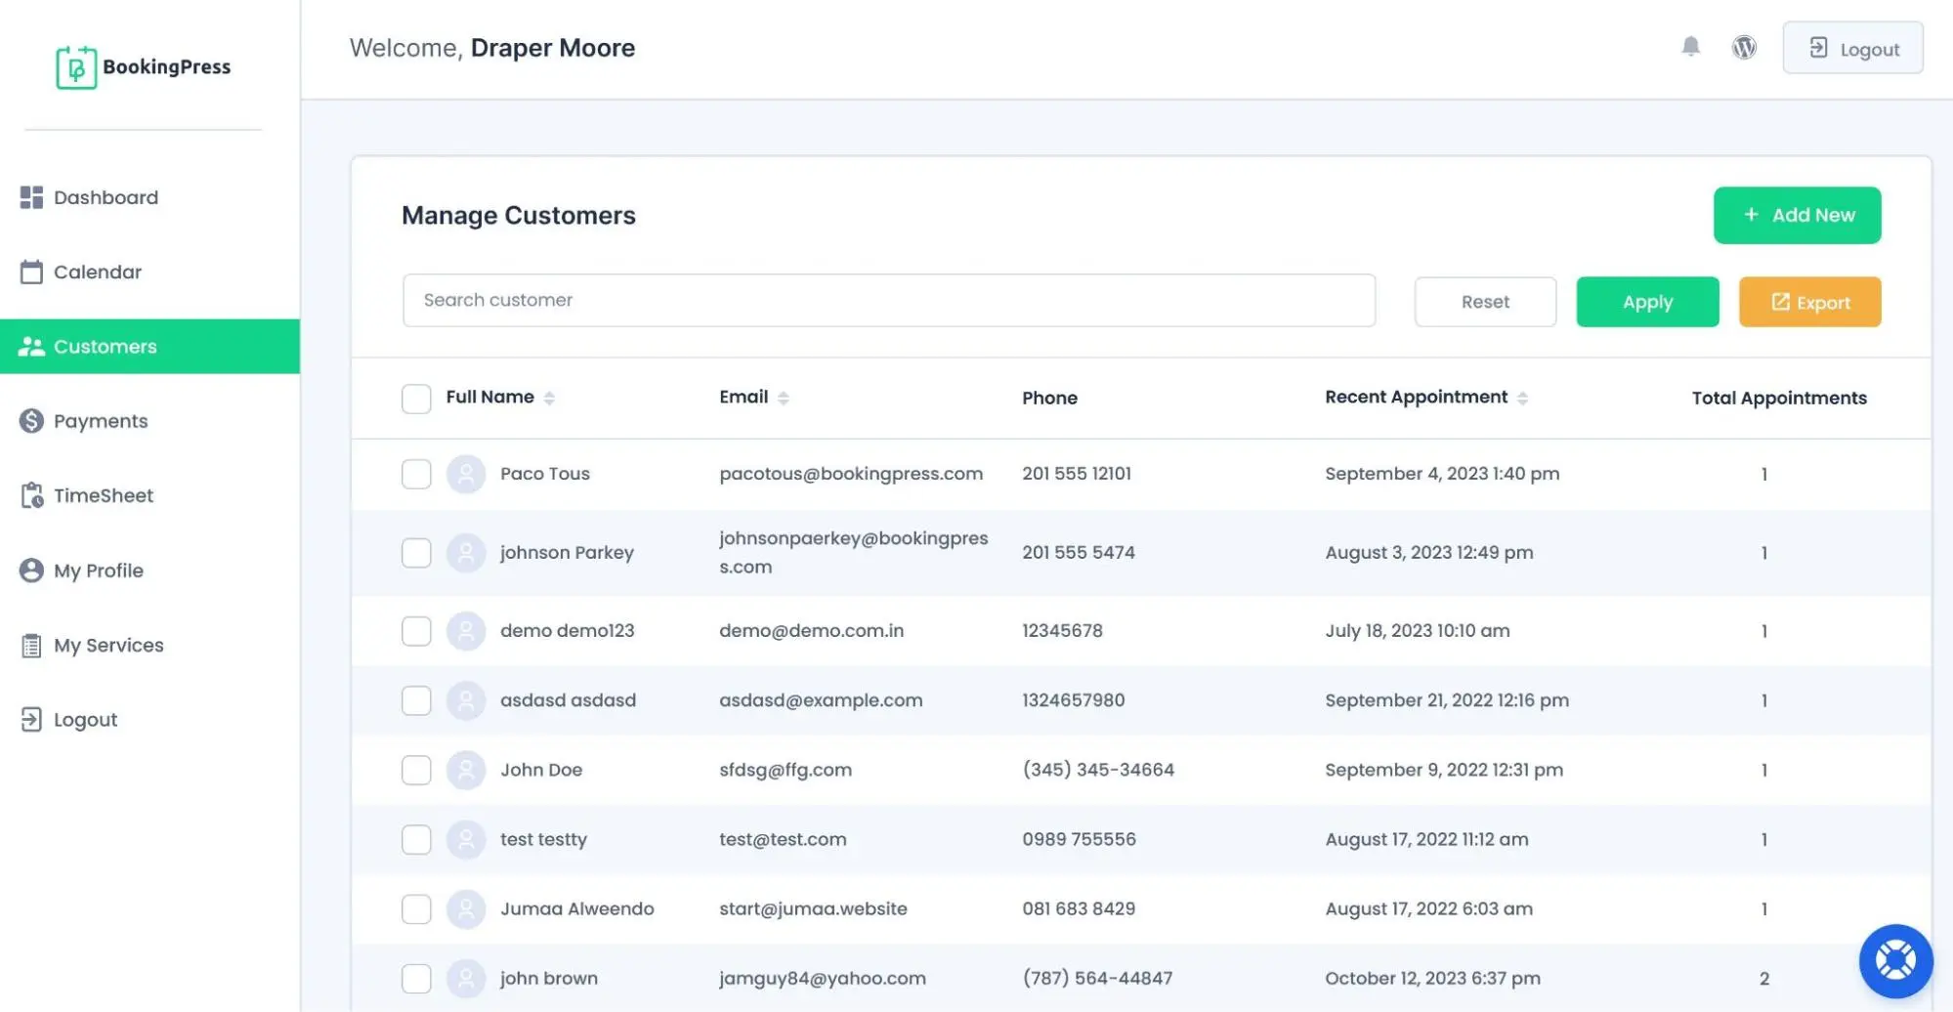The height and width of the screenshot is (1012, 1953).
Task: Click the WordPress icon in header
Action: pyautogui.click(x=1744, y=47)
